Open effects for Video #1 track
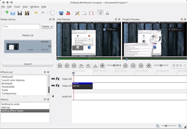This screenshot has height=129, width=187. click(58, 86)
